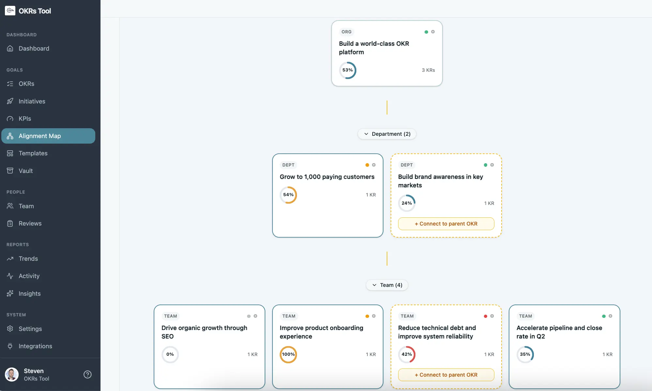Connect brand awareness OKR to parent
This screenshot has width=652, height=391.
coord(446,224)
